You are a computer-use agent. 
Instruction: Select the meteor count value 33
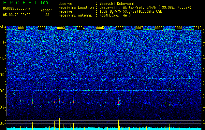tap(47, 15)
